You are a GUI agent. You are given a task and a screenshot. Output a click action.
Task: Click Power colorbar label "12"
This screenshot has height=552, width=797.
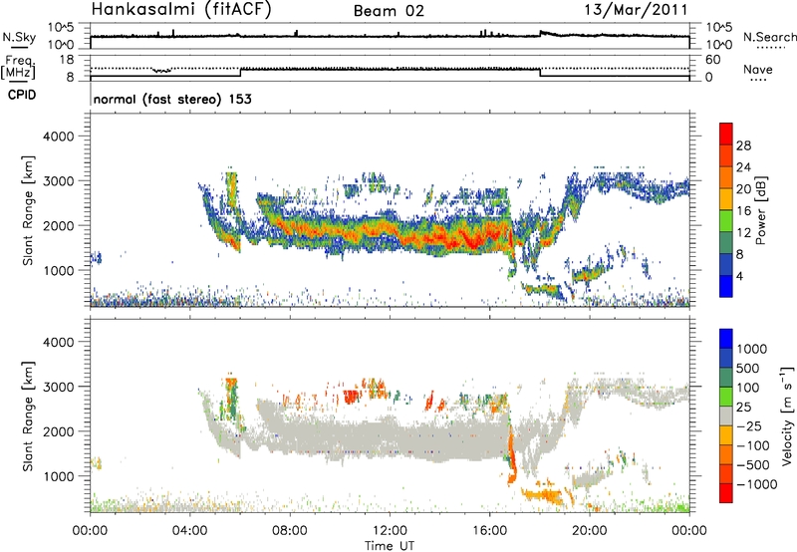coord(743,232)
